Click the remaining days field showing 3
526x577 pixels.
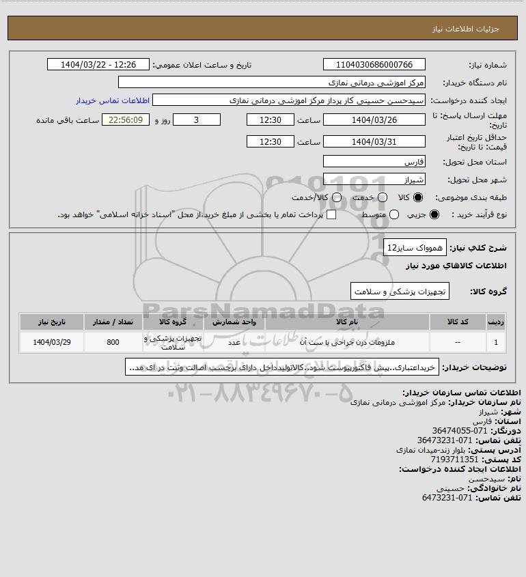pos(197,120)
